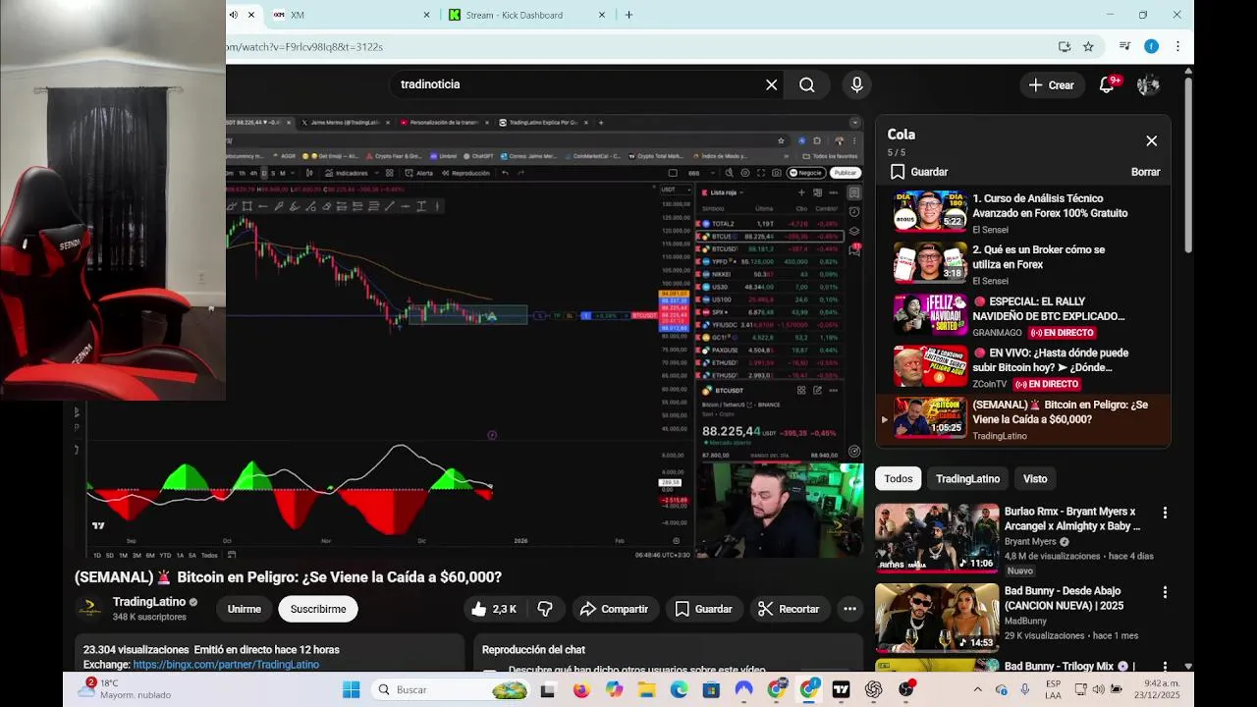
Task: Open ChatGPT app in taskbar
Action: (873, 690)
